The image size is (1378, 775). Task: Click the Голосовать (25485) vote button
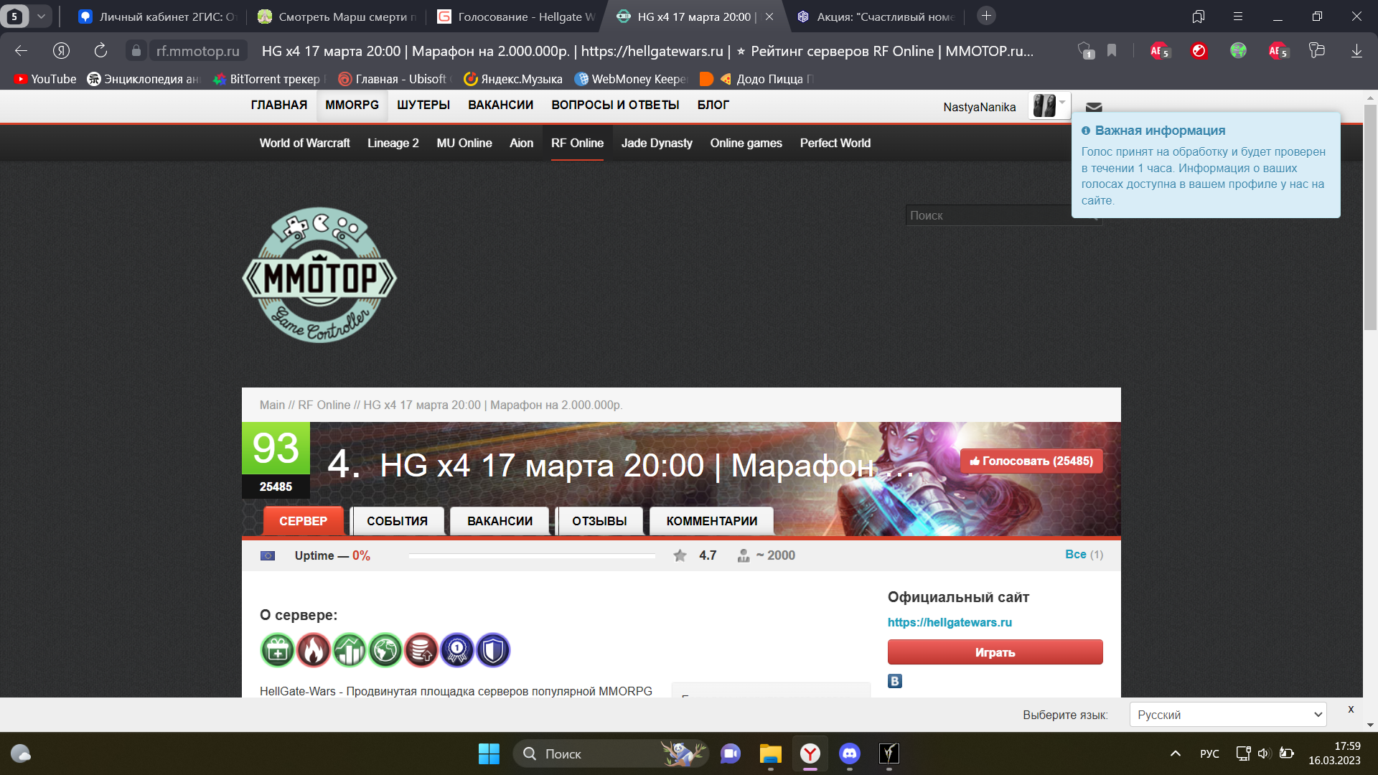[x=1031, y=461]
